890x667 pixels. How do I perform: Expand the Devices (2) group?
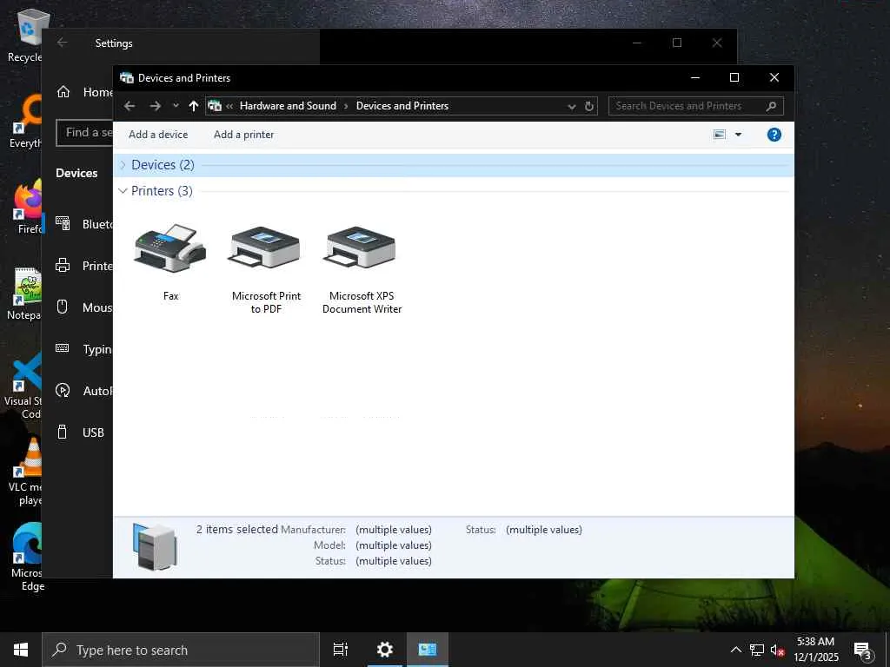tap(123, 165)
